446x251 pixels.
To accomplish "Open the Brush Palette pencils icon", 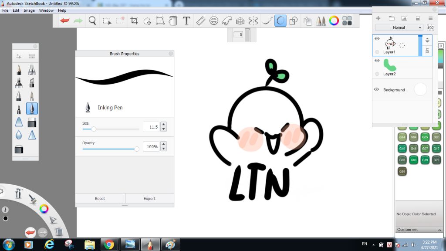I will click(x=321, y=21).
